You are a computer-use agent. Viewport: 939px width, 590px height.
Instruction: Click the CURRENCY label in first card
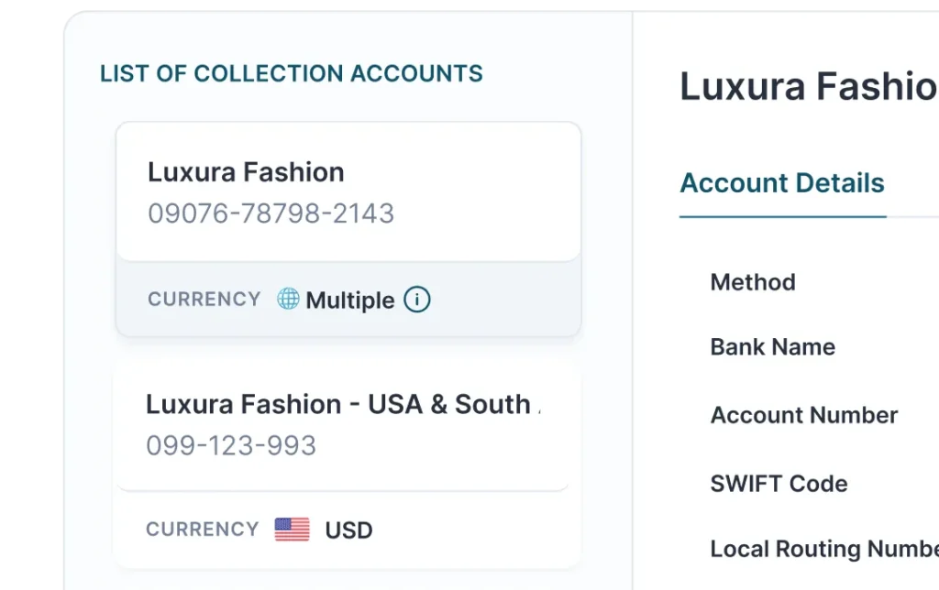pyautogui.click(x=204, y=300)
